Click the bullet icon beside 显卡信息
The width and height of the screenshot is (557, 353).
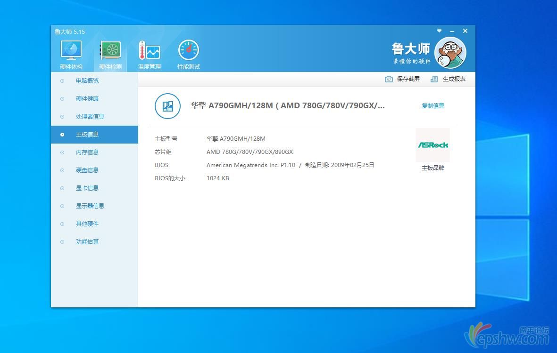tap(62, 188)
